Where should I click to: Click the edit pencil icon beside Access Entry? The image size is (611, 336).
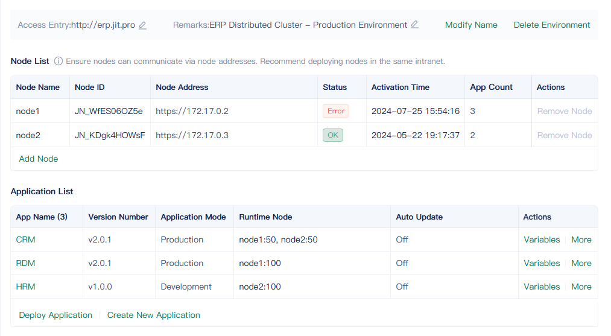point(142,25)
